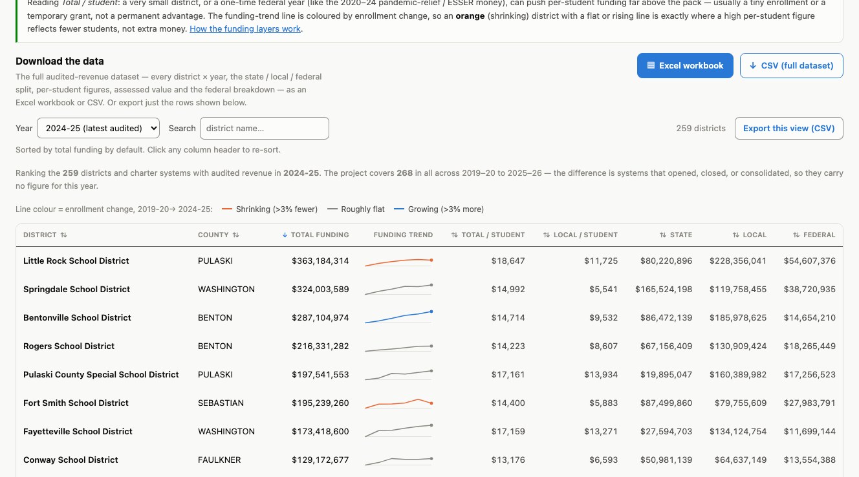Click Conway funding trend sparkline
This screenshot has height=477, width=859.
pos(399,460)
